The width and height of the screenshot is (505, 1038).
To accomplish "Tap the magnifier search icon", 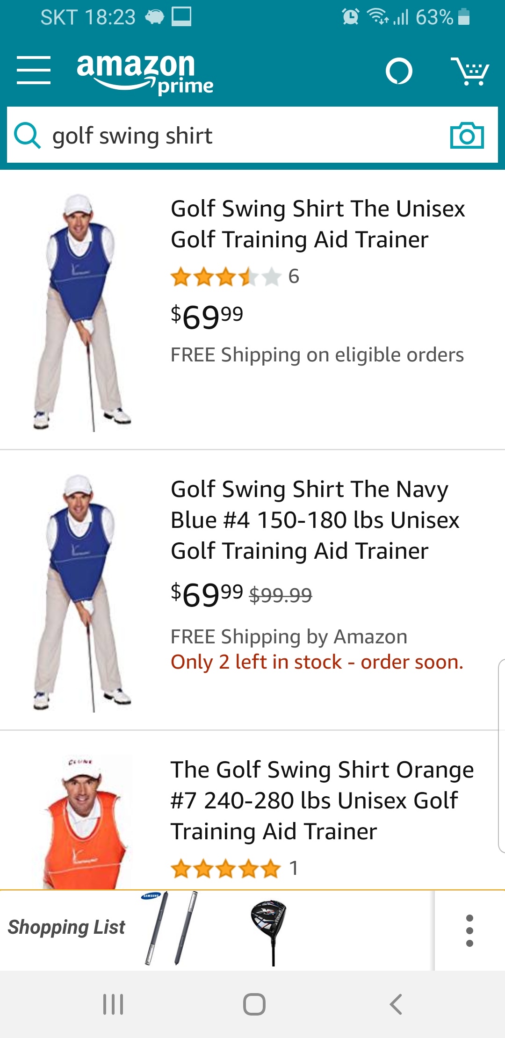I will click(27, 136).
